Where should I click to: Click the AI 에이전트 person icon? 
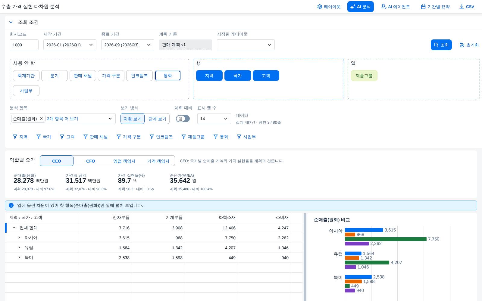(x=384, y=7)
